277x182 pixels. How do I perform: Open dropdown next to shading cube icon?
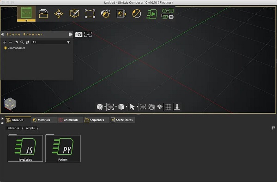(126, 107)
